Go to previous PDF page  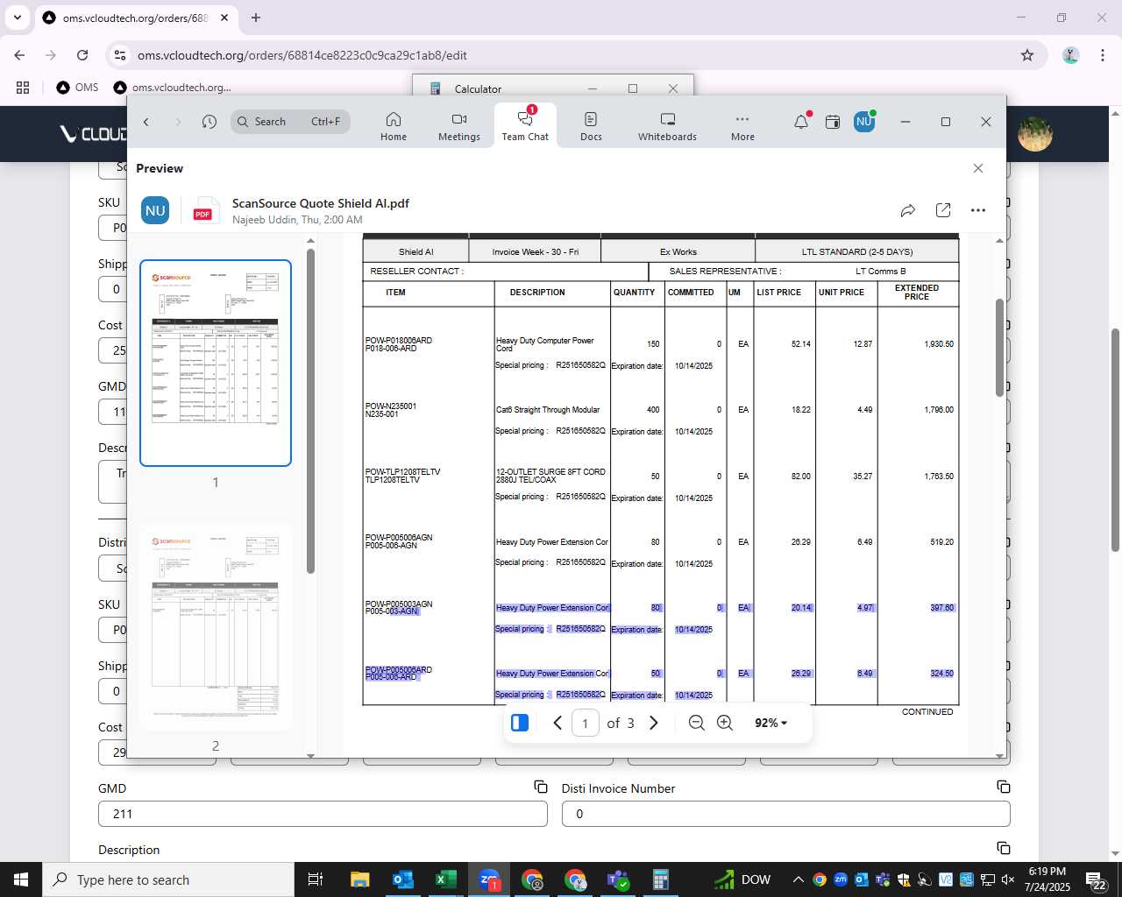(x=557, y=723)
